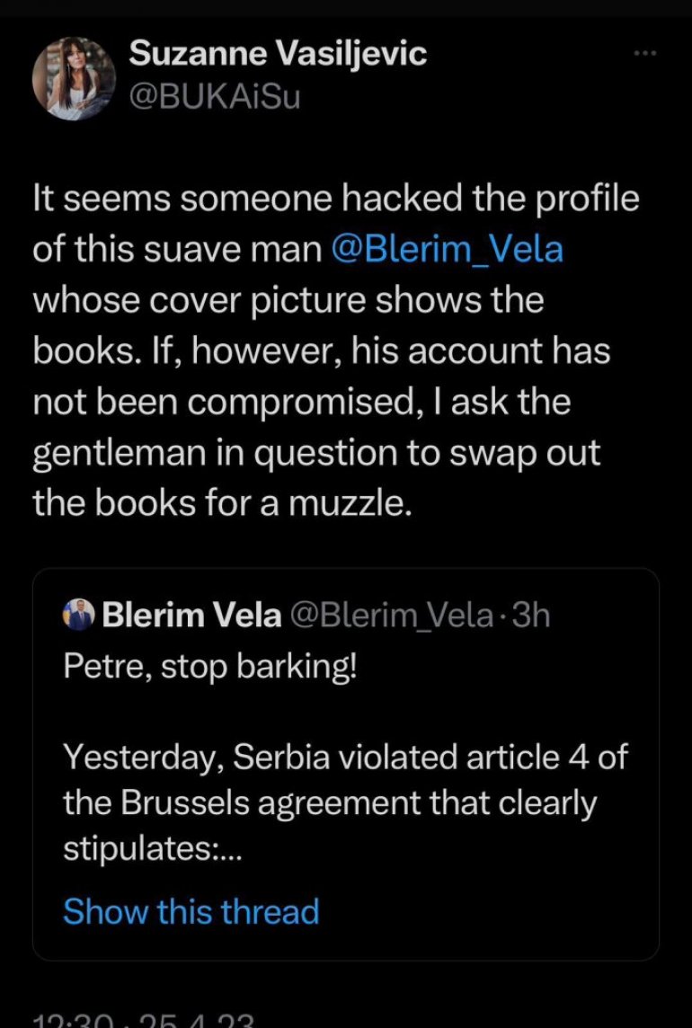Click the 'Brussels agreement' line in the quote

(329, 803)
